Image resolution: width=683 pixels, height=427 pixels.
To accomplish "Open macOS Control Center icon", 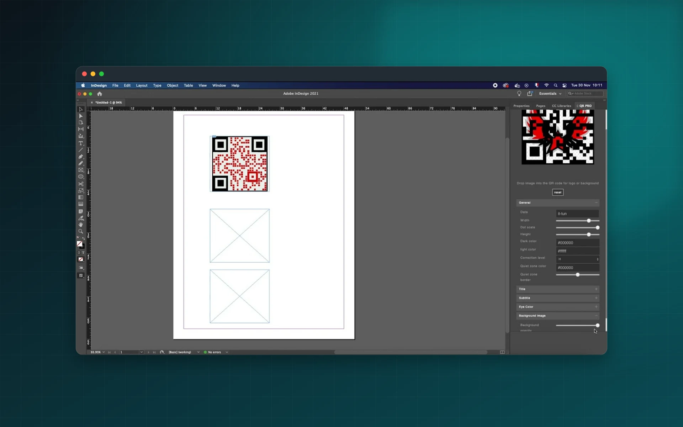I will 565,85.
